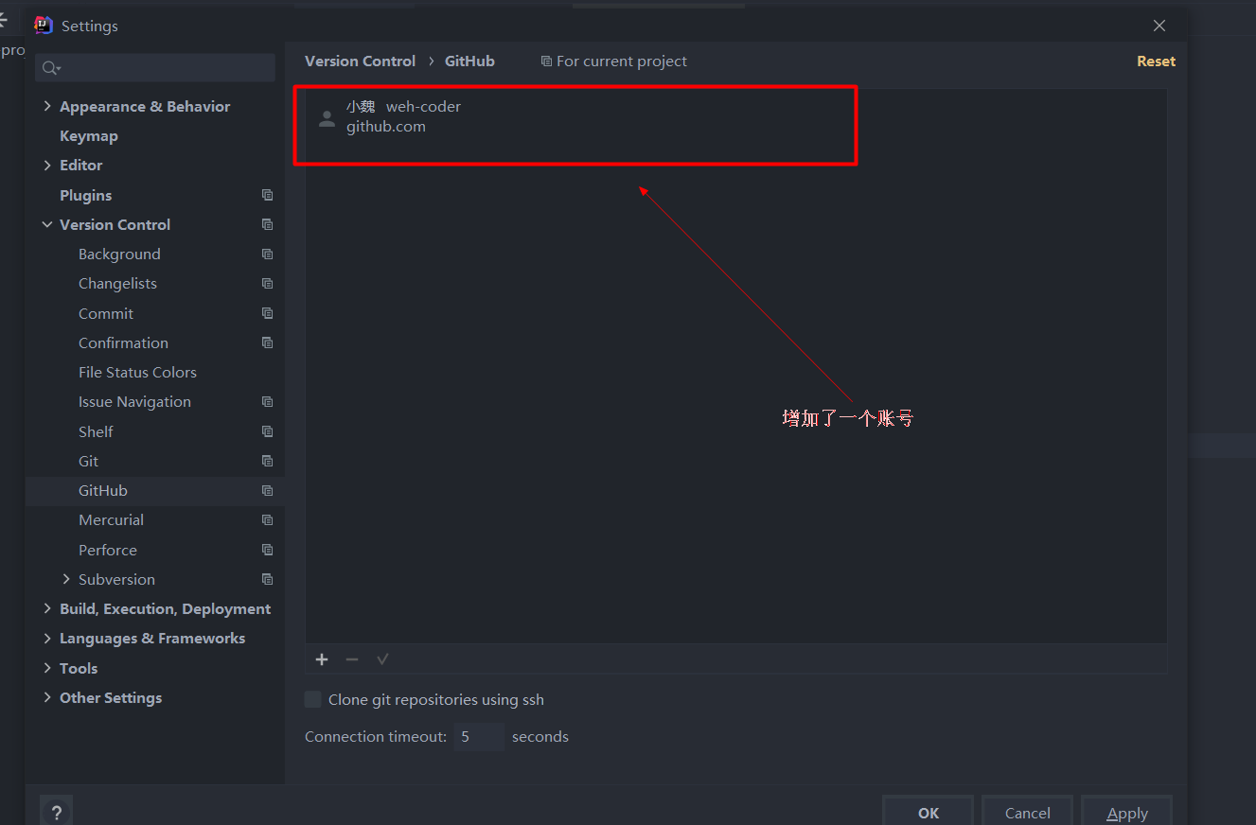
Task: Select Mercurial in the settings tree
Action: (x=111, y=519)
